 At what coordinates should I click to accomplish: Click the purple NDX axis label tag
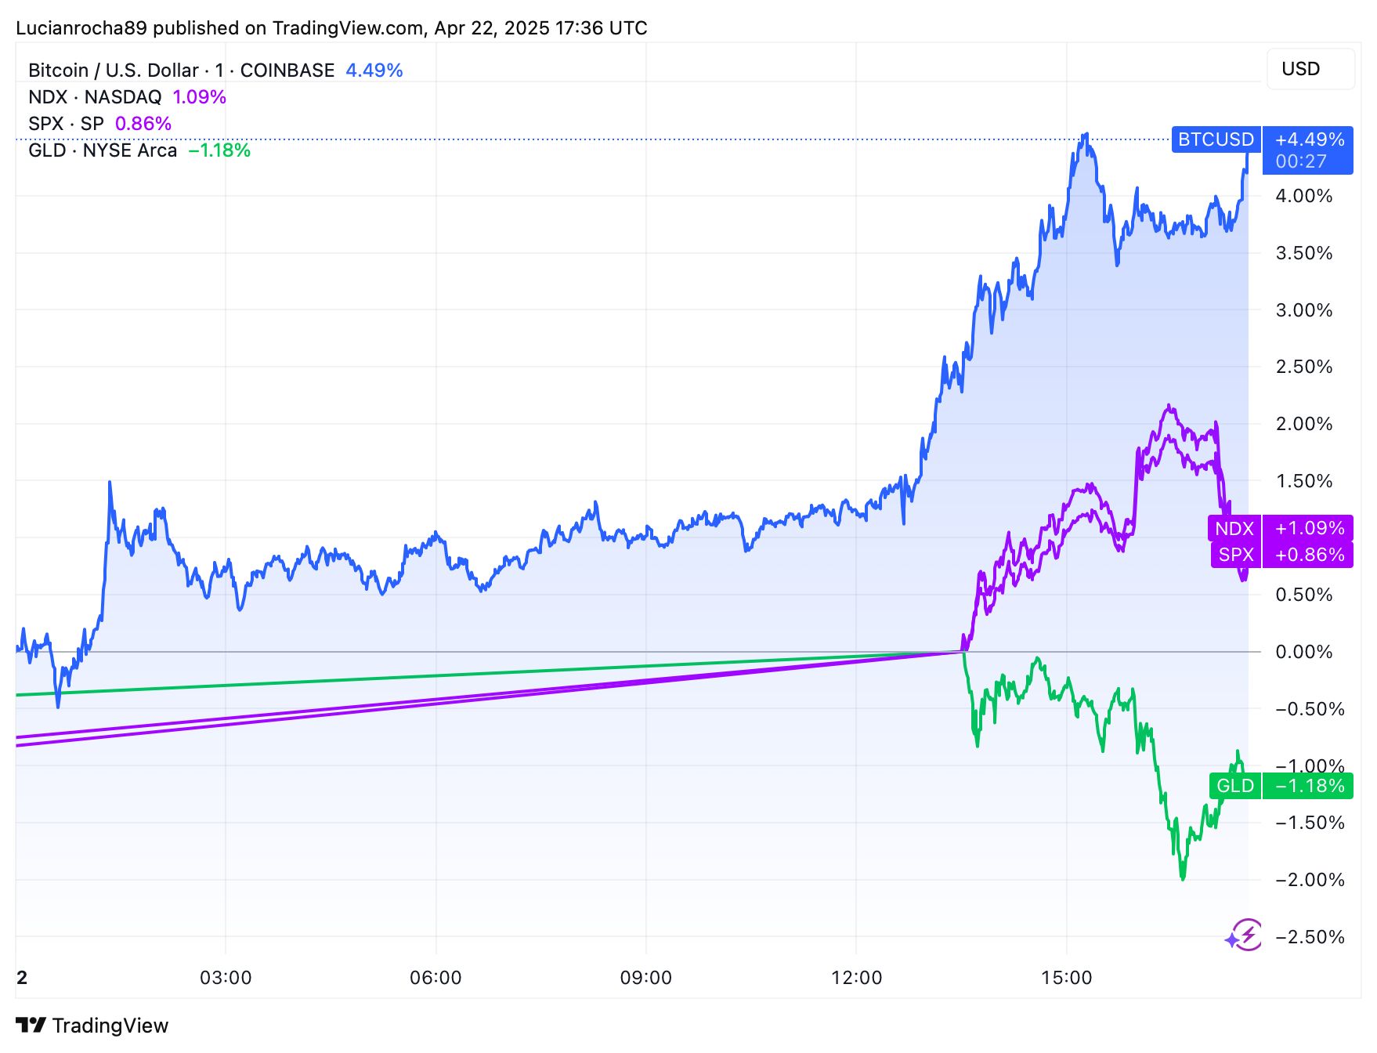[1234, 529]
